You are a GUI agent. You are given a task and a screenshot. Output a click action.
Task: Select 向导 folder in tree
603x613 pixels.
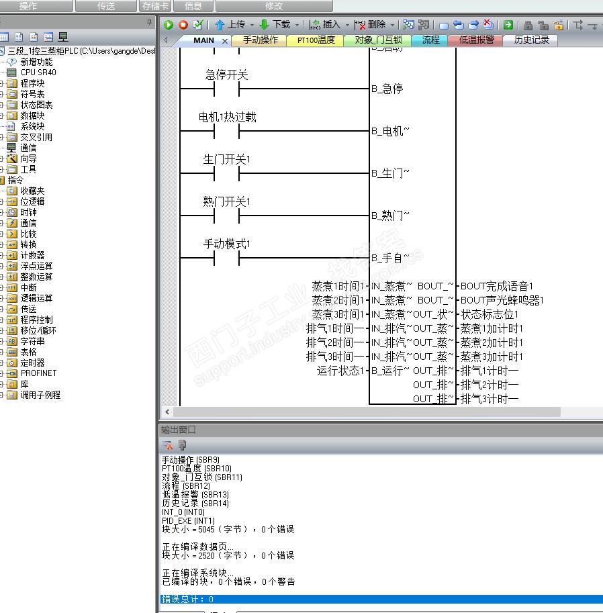[x=29, y=158]
